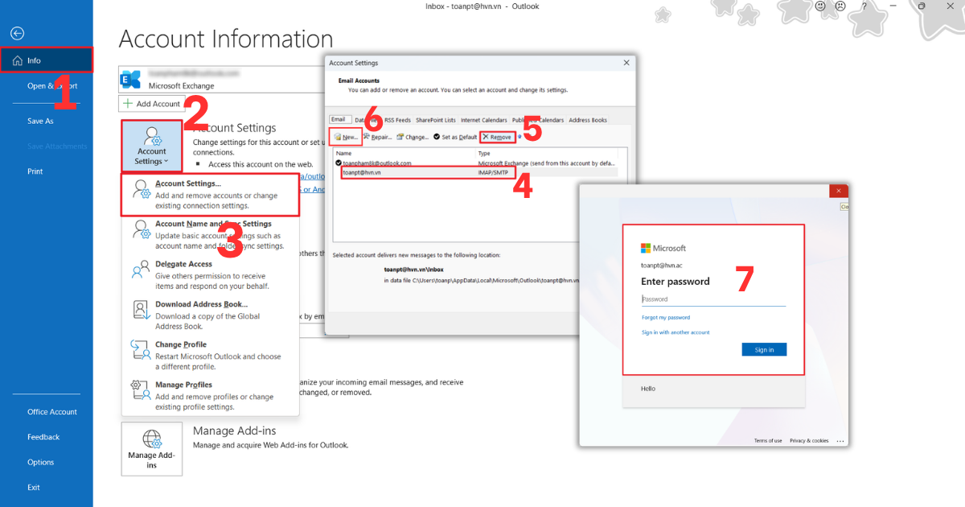Open the Microsoft Exchange account selector
The height and width of the screenshot is (507, 965).
point(221,79)
